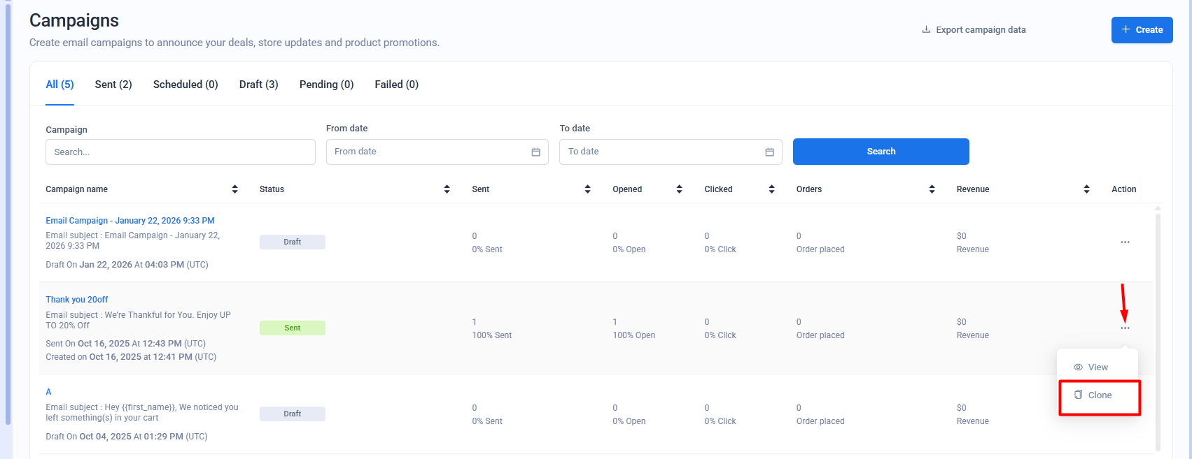Sort by Orders column arrows
The image size is (1192, 459).
(932, 189)
